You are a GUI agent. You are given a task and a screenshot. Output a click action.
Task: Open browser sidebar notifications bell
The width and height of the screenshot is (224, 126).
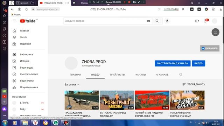pyautogui.click(x=5, y=9)
